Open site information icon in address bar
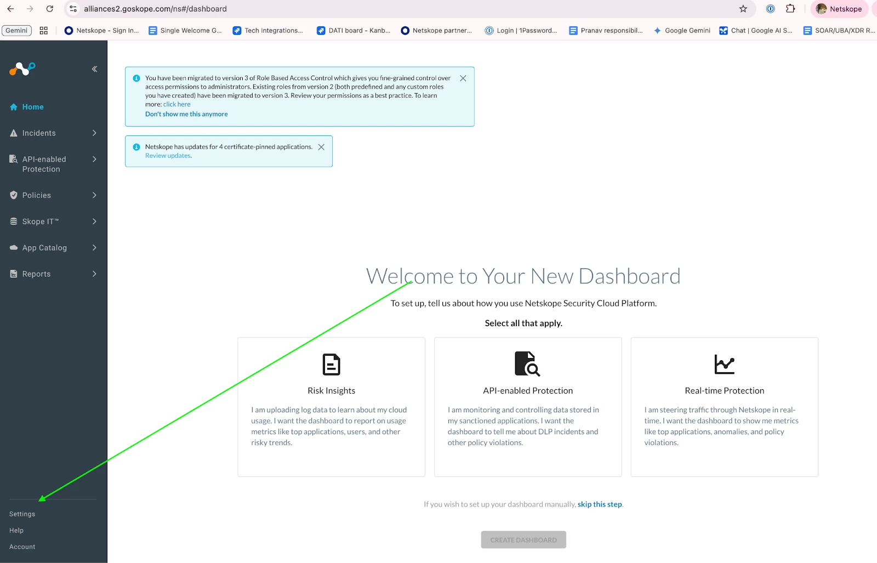Image resolution: width=877 pixels, height=563 pixels. tap(73, 9)
